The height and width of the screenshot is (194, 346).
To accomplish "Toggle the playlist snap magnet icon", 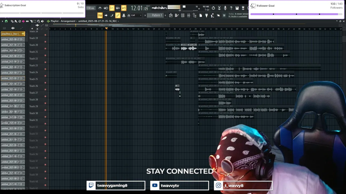I will (6, 21).
